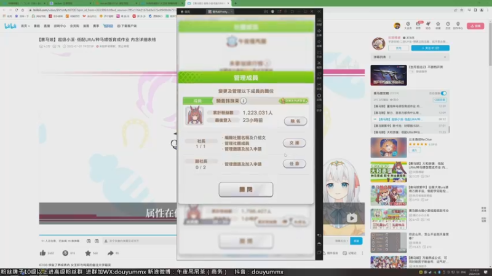Click the favorite star icon below video
Screen dimensions: 492x276
[x=88, y=253]
